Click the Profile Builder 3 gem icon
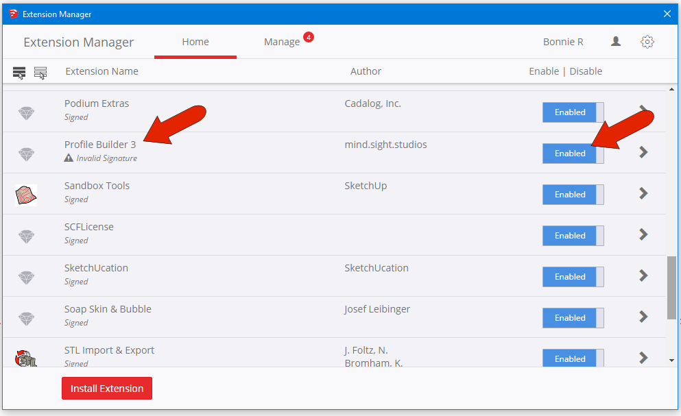The height and width of the screenshot is (416, 681). 26,154
